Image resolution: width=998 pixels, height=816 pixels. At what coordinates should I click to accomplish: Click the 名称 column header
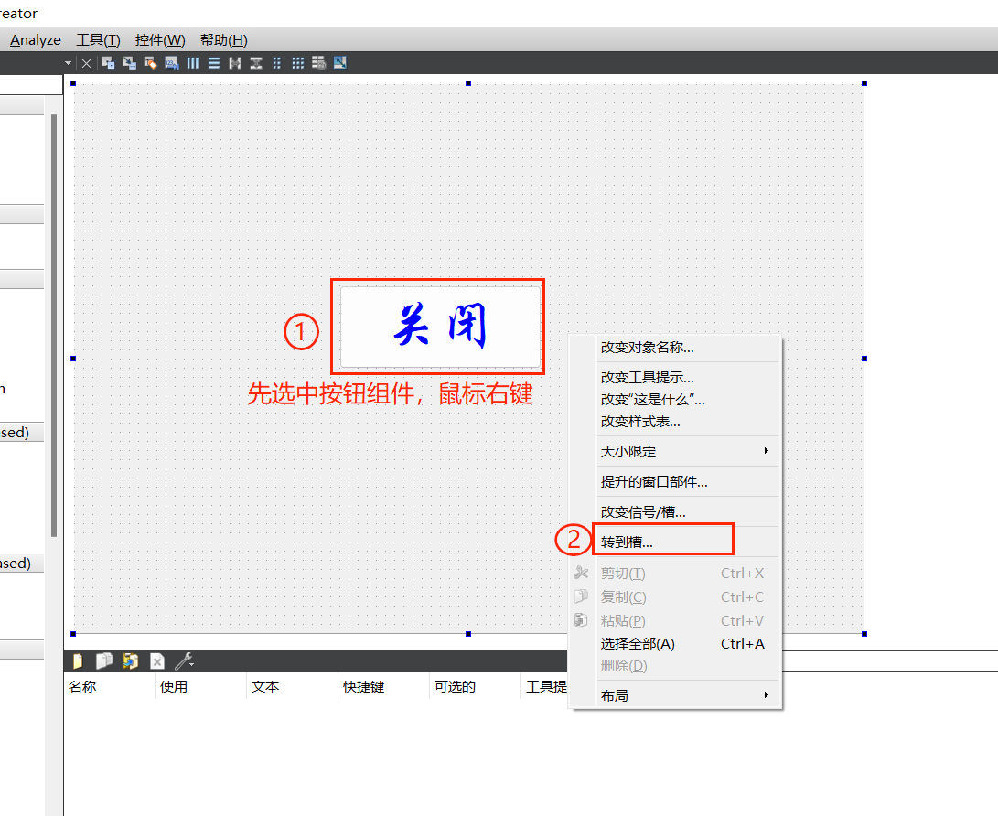(x=83, y=686)
